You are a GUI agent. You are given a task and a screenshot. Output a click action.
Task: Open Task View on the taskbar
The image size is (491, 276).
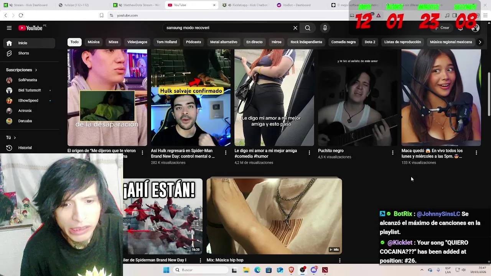pos(234,270)
